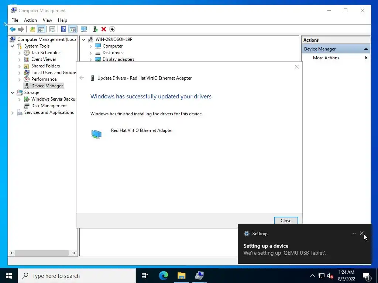Expand the Local Users and Groups node

coord(20,73)
